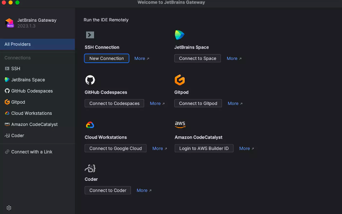Screen dimensions: 342x214
Task: Click the JetBrains Gateway logo icon
Action: [10, 23]
